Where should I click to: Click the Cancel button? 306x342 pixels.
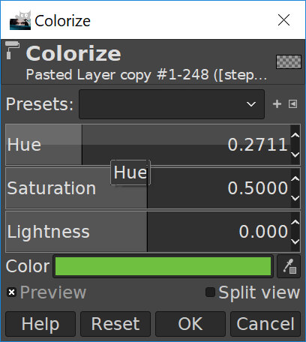pos(265,324)
